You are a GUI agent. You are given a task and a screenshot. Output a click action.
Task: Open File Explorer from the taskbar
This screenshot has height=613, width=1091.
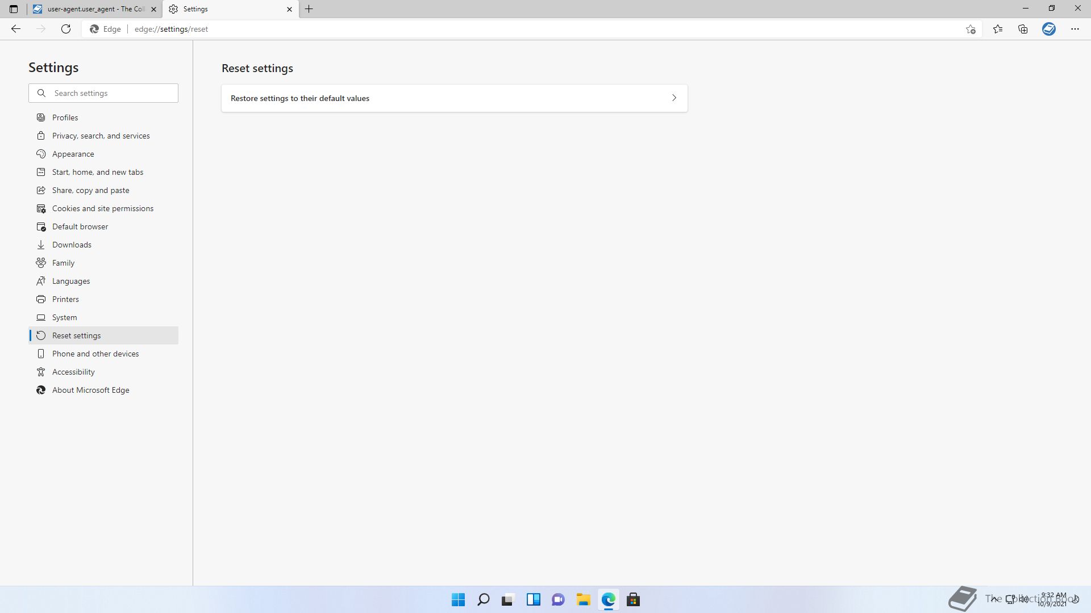click(x=583, y=599)
